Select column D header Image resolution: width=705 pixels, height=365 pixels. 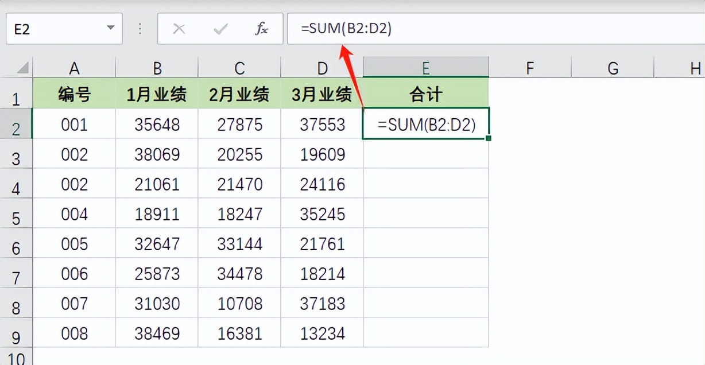[322, 68]
